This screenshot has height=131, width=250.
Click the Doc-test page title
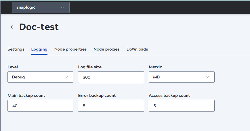click(x=39, y=27)
